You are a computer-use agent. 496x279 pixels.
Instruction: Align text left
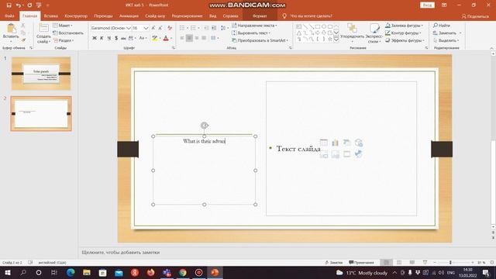182,38
